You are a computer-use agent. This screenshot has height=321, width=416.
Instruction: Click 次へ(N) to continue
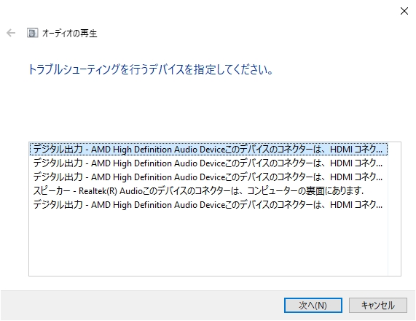[313, 305]
